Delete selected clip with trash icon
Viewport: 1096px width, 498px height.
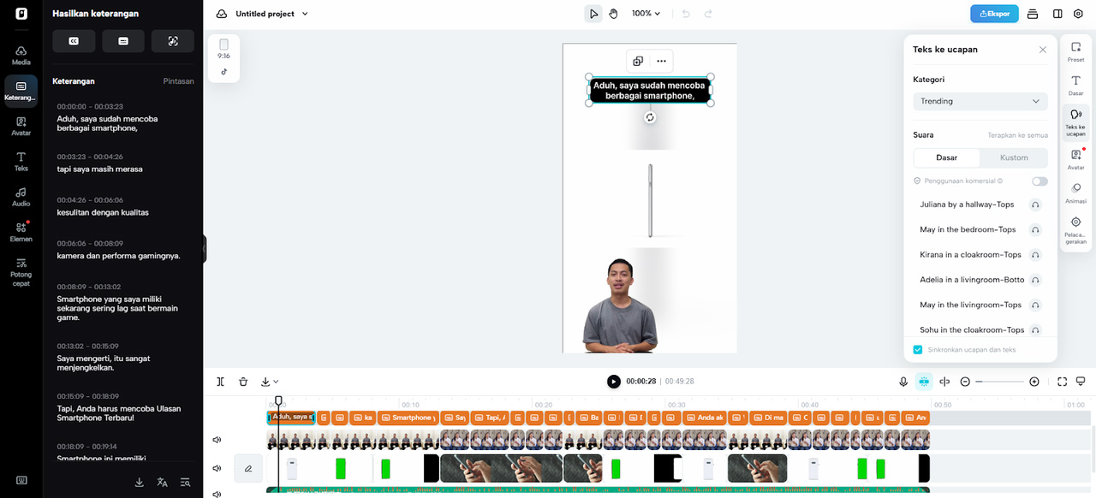(x=243, y=382)
